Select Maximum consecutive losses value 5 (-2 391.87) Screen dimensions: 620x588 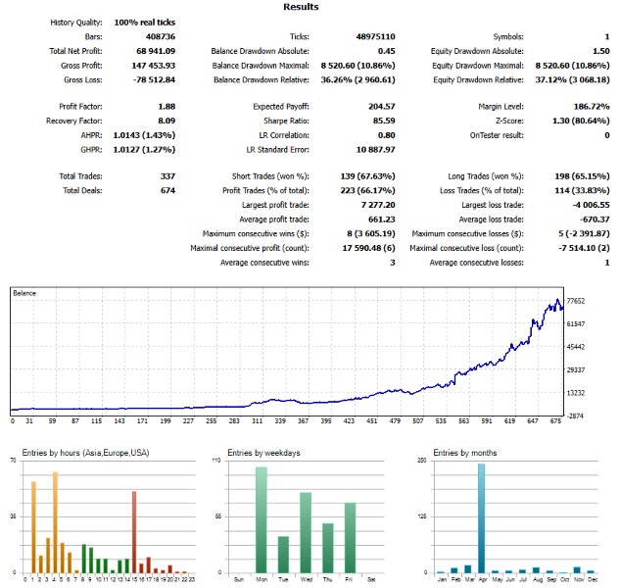[584, 234]
